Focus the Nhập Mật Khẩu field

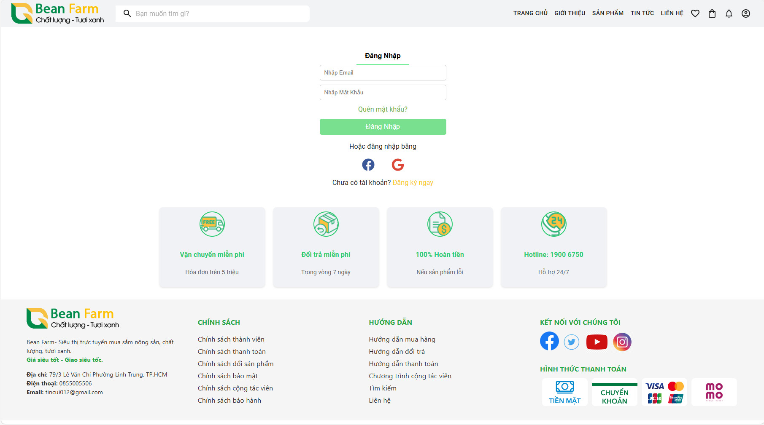coord(383,93)
